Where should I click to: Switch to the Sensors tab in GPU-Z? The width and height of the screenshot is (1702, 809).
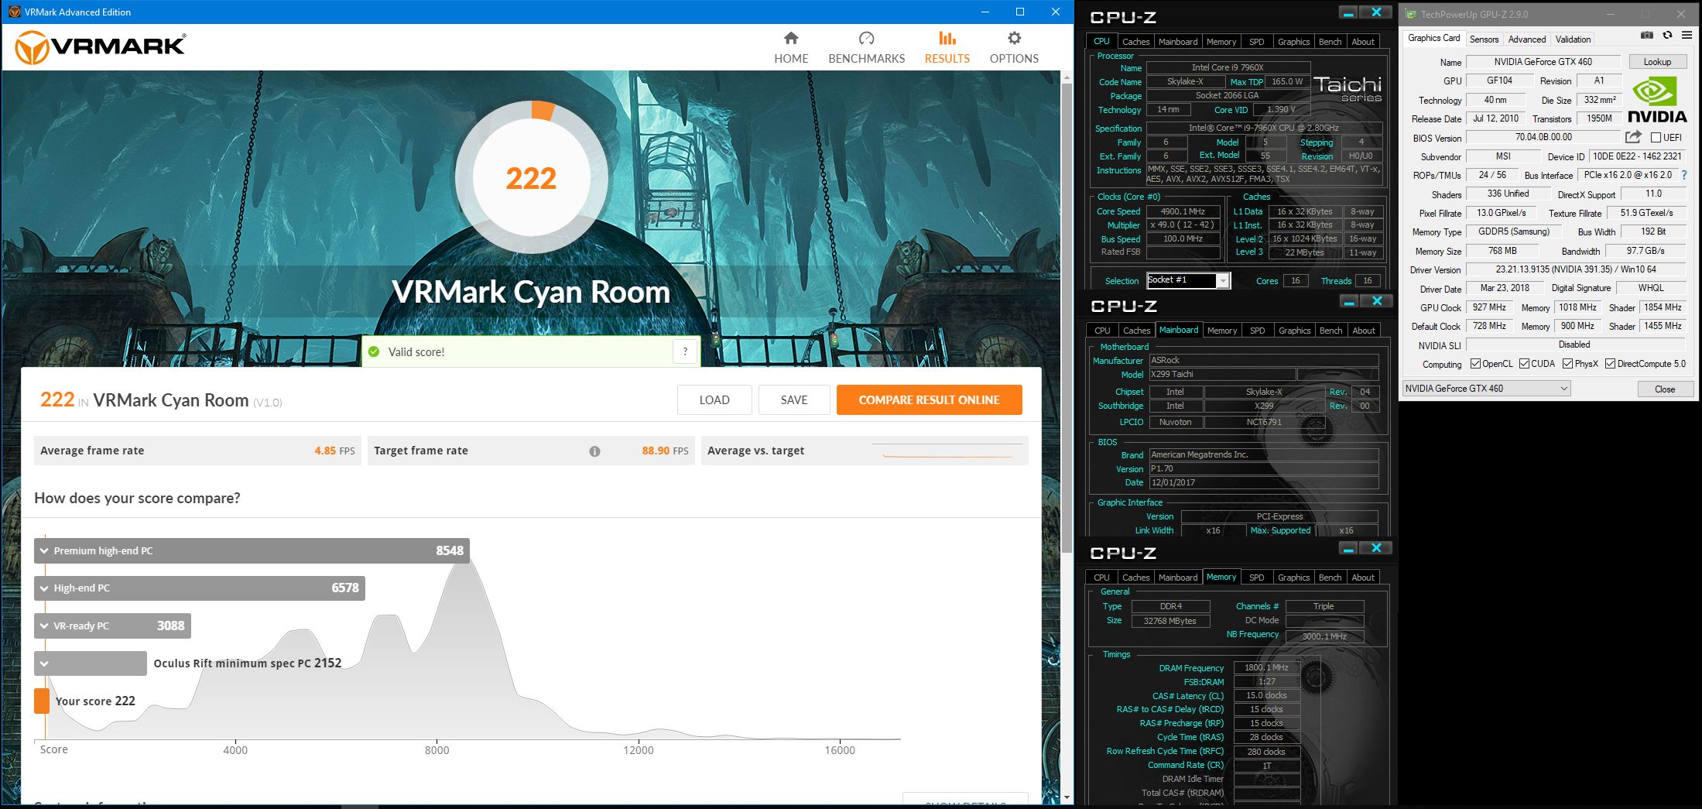coord(1484,39)
